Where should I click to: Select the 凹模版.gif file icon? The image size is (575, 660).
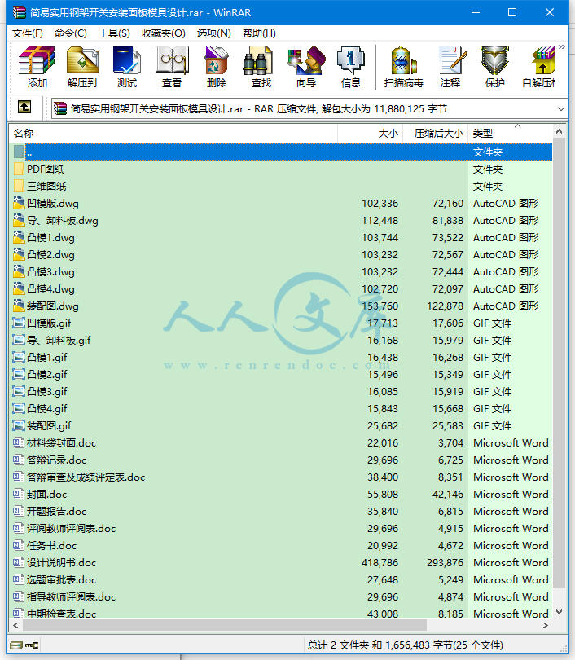pos(19,323)
